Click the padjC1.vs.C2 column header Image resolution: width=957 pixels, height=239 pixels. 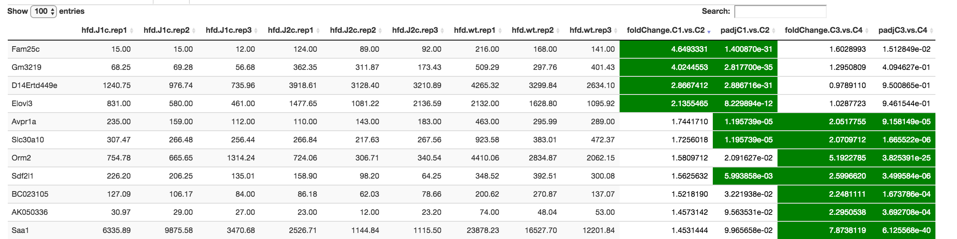point(745,30)
